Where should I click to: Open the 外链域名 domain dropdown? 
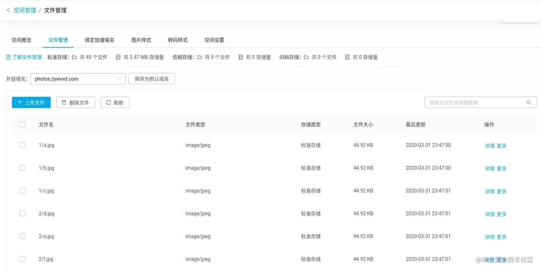pyautogui.click(x=120, y=79)
